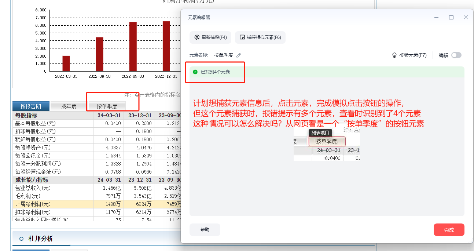Screen dimensions: 474x251
Task: Select the 按报告期 tab
Action: (31, 106)
